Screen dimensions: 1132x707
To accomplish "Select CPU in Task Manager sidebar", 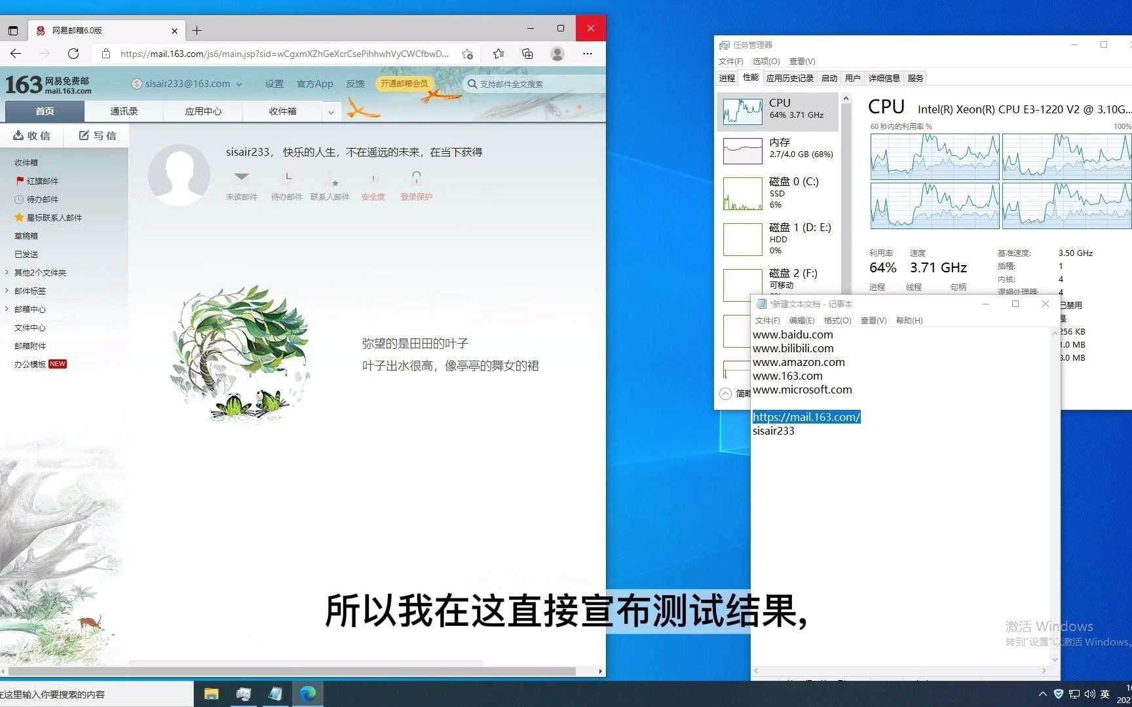I will (778, 112).
